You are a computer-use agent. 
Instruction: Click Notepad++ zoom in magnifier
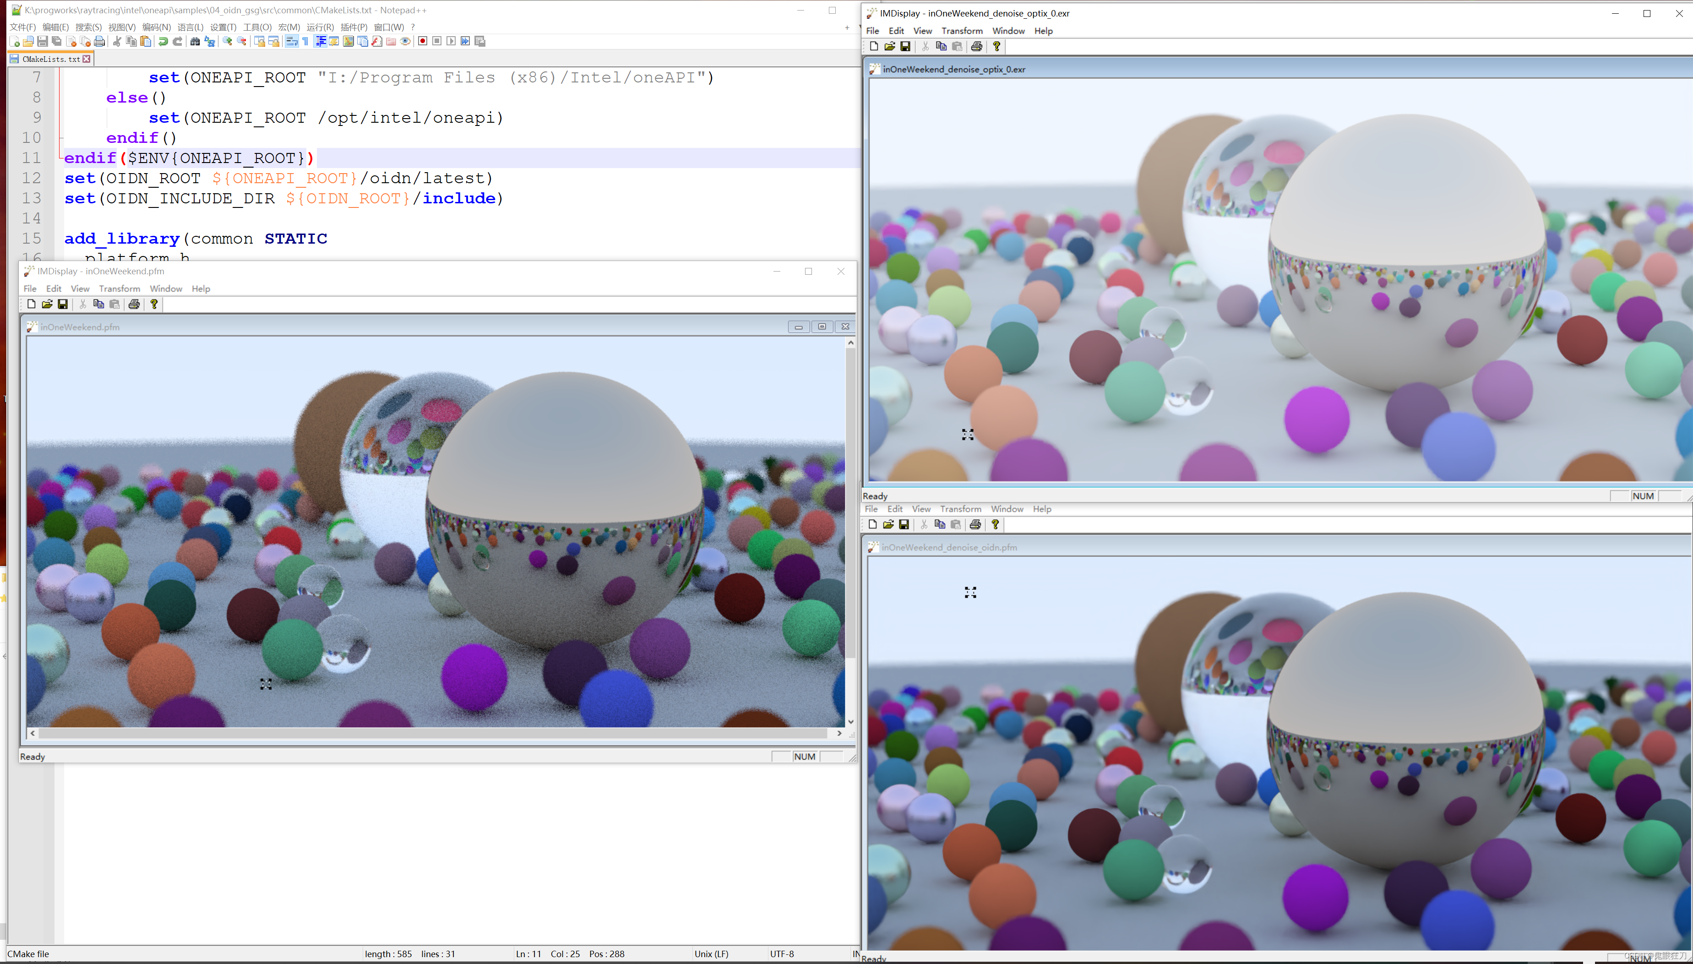tap(227, 42)
